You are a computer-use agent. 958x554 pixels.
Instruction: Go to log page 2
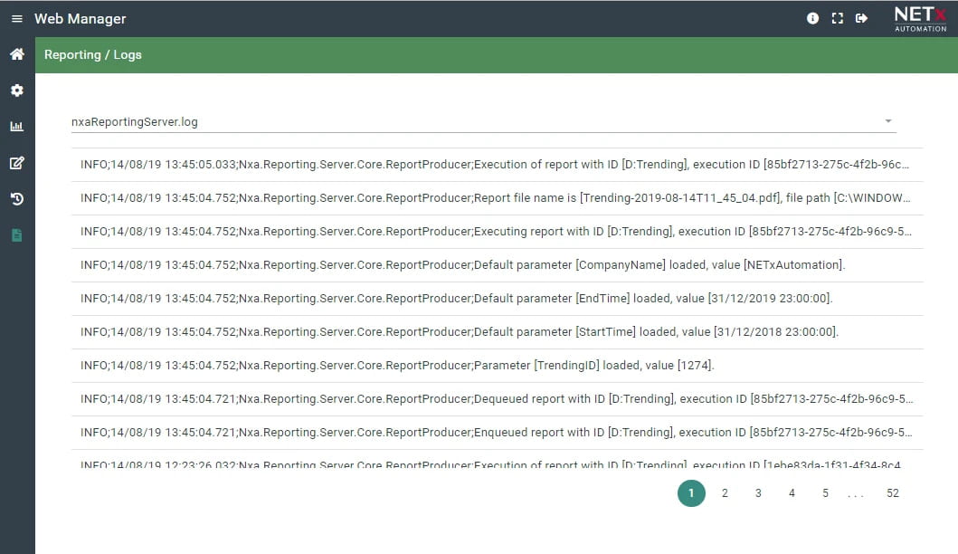tap(725, 493)
